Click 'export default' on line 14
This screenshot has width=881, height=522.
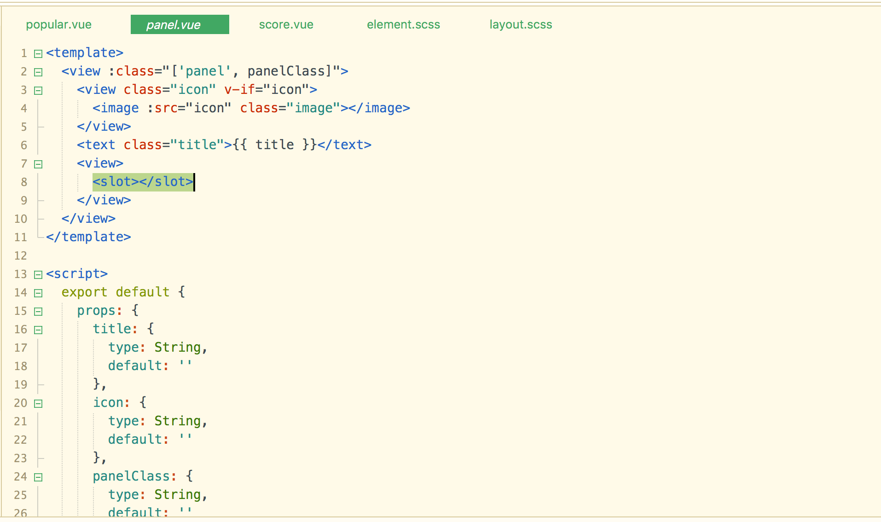point(116,292)
